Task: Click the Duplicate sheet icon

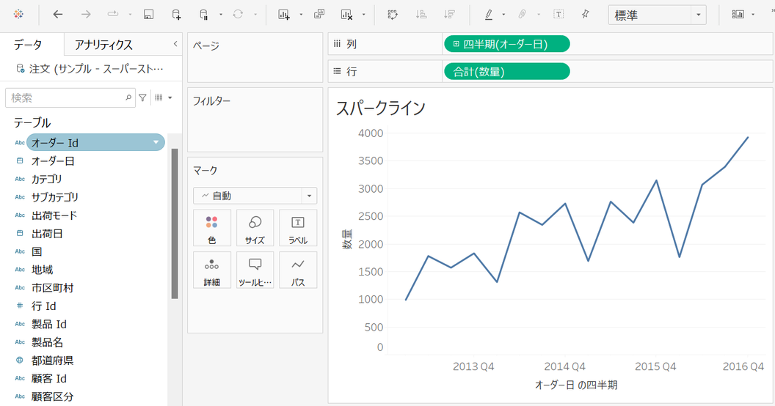Action: (x=319, y=14)
